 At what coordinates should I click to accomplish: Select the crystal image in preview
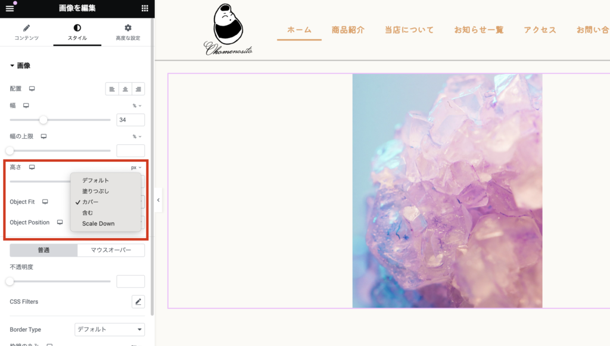point(447,191)
